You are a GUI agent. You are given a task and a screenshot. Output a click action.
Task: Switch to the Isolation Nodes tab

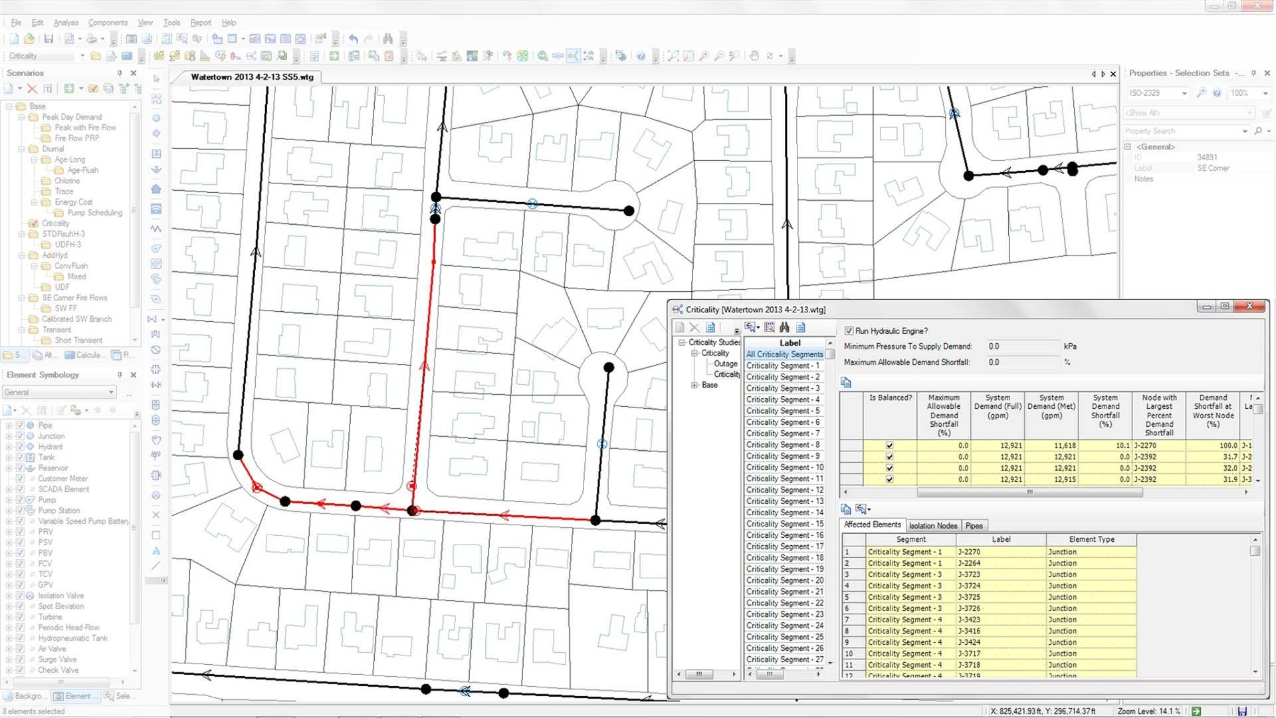pos(932,525)
